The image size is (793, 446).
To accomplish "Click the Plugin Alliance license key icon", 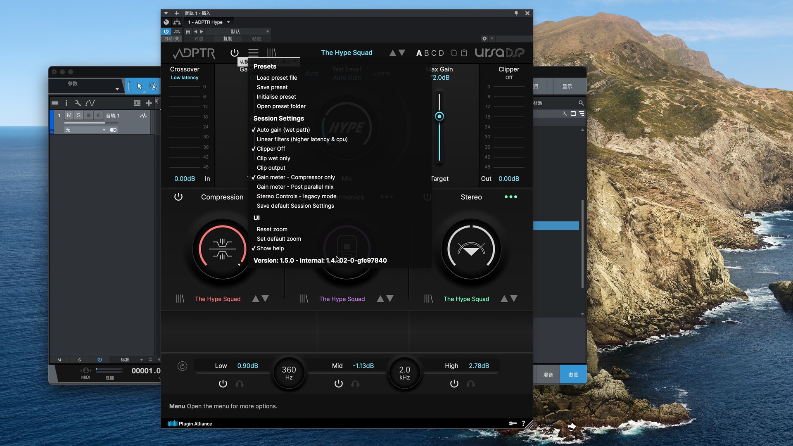I will (x=513, y=423).
